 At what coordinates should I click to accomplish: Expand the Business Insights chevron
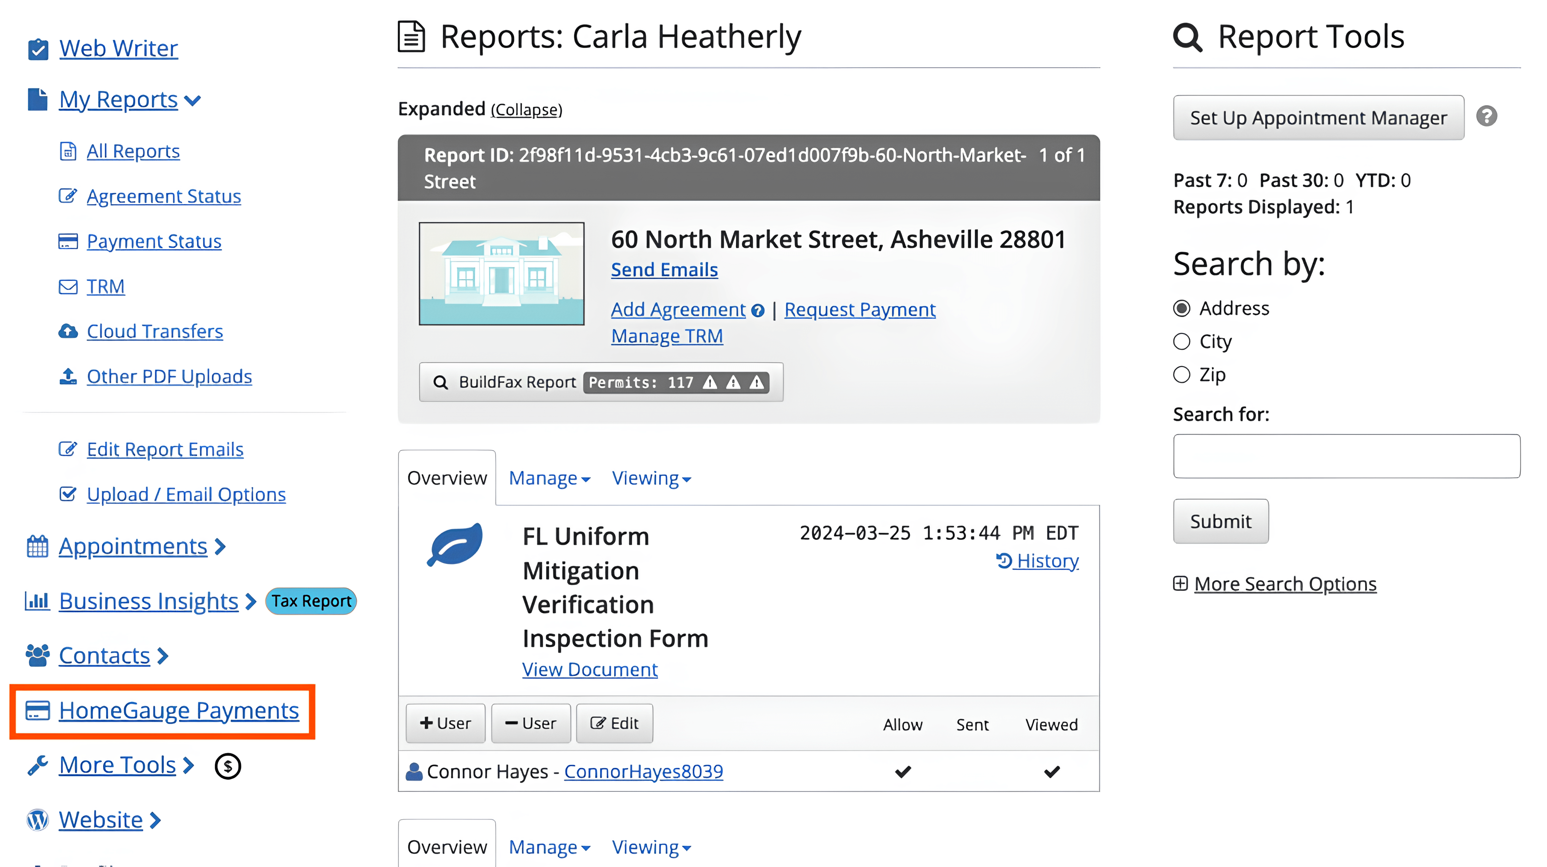coord(251,602)
